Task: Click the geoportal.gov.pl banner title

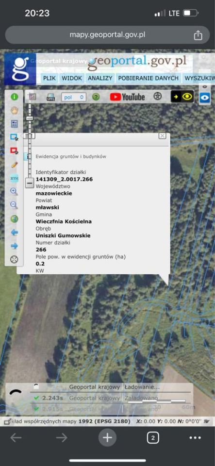Action: pos(137,62)
